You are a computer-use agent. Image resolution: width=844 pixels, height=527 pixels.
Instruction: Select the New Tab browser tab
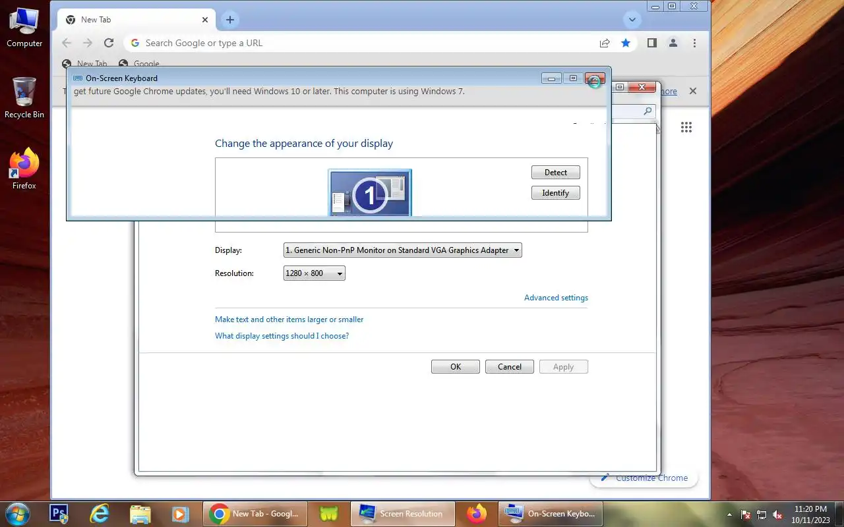[136, 20]
